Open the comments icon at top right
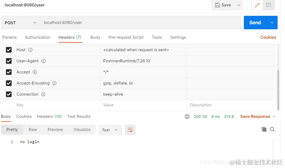 pos(268,5)
